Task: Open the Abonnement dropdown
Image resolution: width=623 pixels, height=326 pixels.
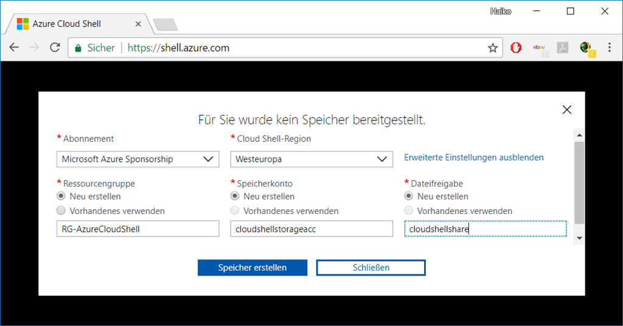Action: (x=137, y=159)
